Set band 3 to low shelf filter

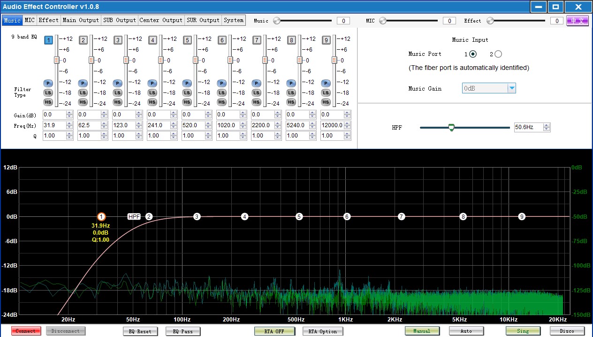[x=117, y=92]
